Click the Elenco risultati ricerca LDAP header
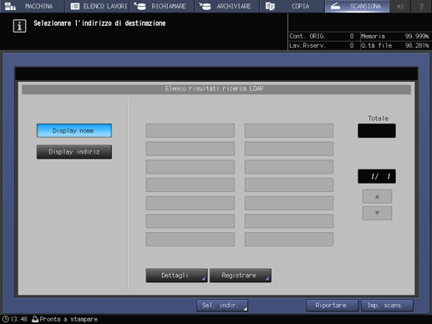This screenshot has width=432, height=324. point(216,89)
